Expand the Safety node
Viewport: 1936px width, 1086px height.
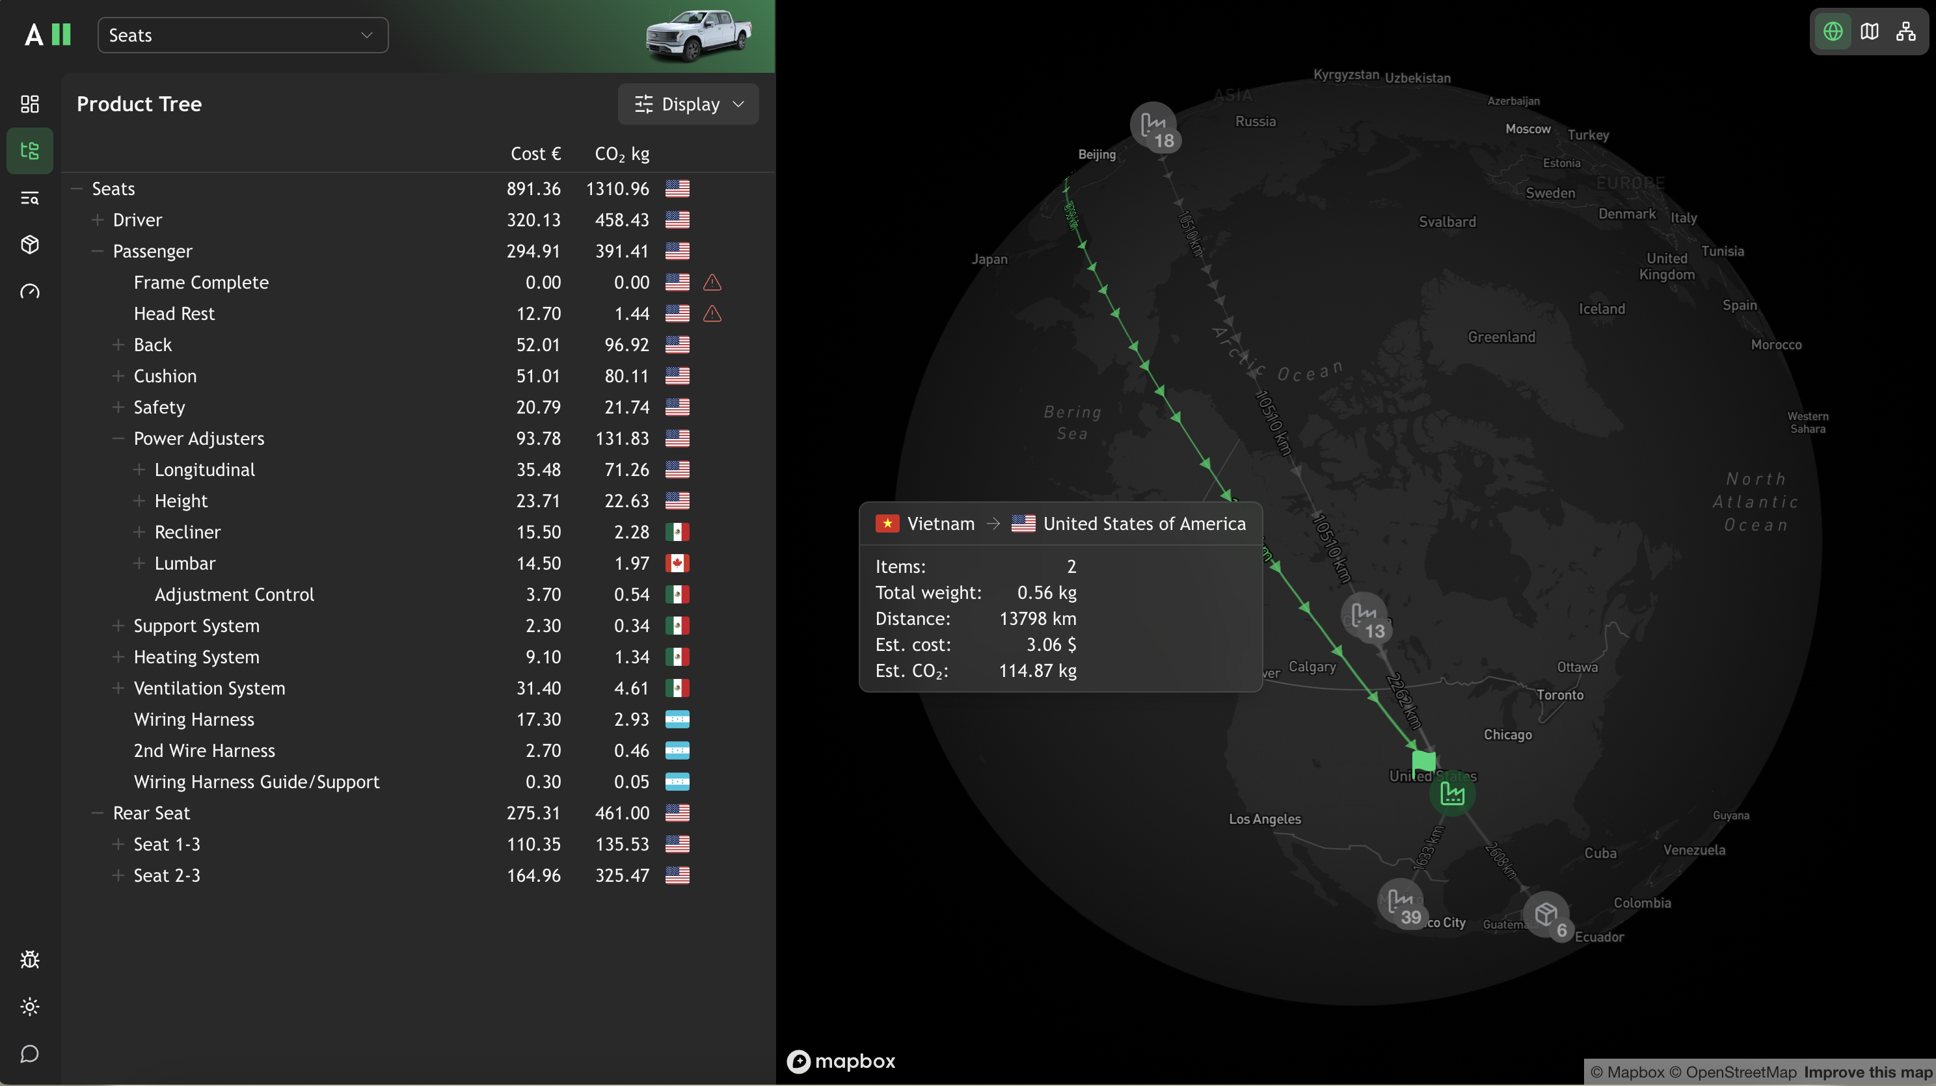119,407
